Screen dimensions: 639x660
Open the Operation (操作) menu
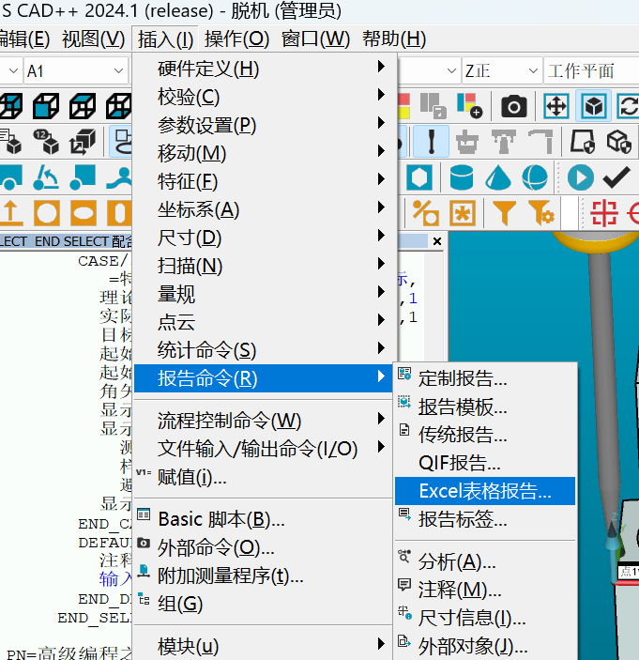click(236, 39)
